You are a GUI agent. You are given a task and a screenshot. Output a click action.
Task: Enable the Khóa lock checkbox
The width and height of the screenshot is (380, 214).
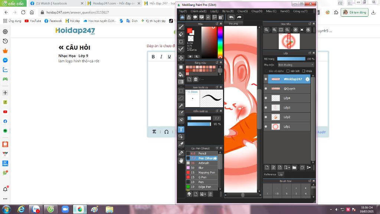[304, 71]
